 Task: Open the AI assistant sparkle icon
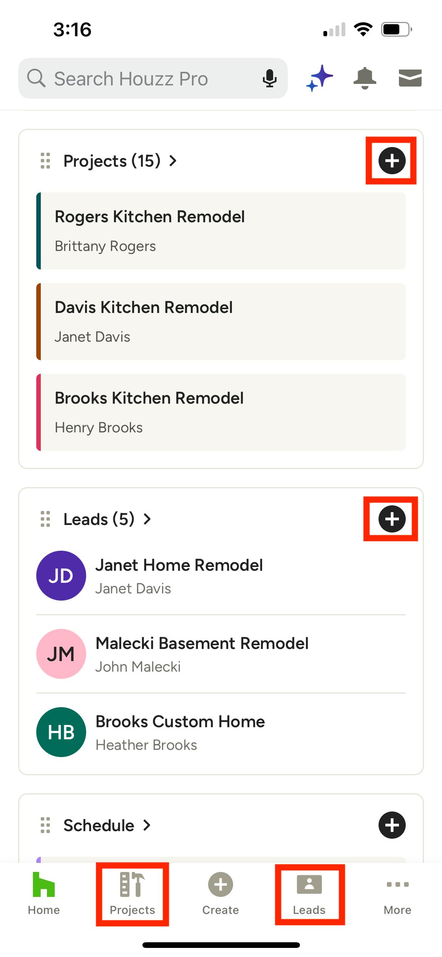coord(320,78)
